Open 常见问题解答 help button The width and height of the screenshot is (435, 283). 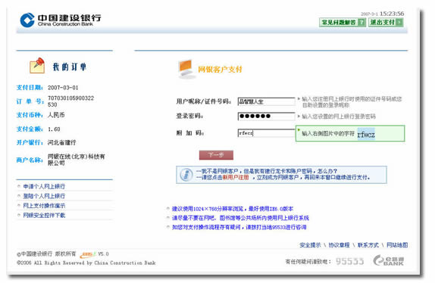343,22
